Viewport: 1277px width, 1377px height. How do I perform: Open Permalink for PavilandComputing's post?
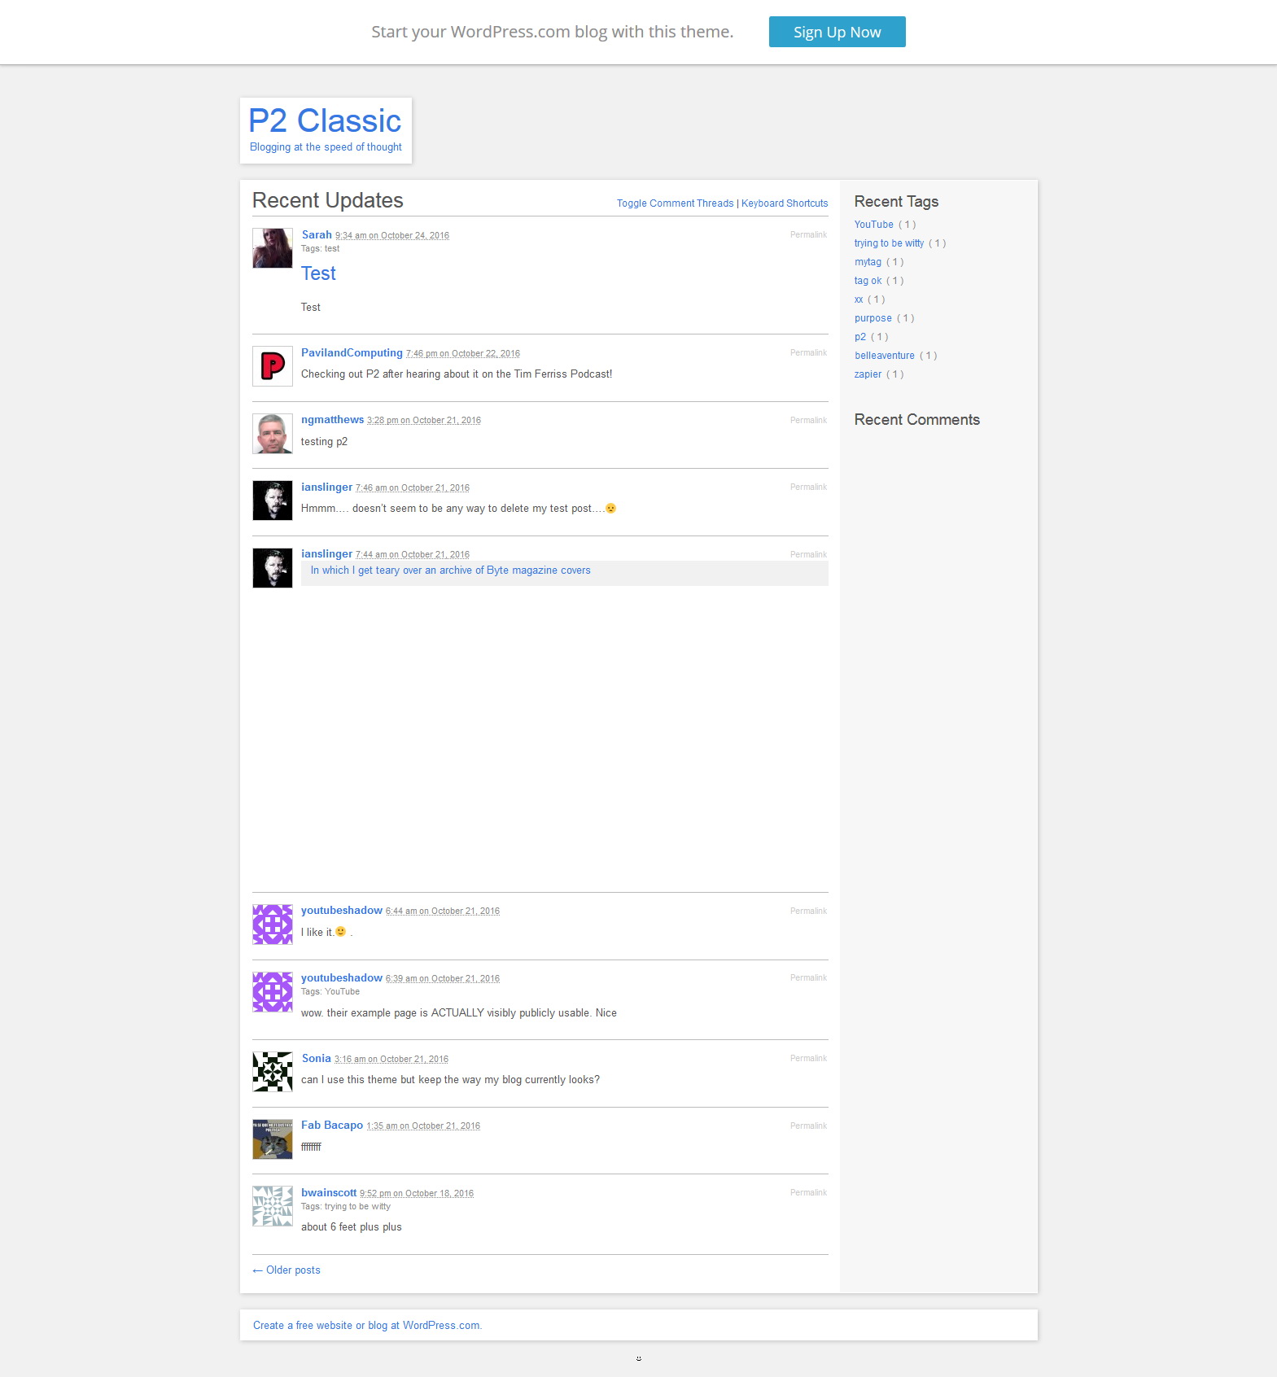coord(808,352)
